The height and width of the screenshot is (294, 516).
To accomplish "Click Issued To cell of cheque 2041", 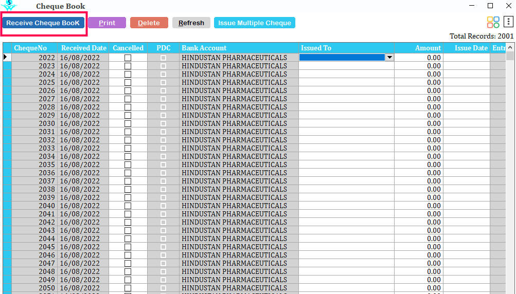I will coord(346,214).
